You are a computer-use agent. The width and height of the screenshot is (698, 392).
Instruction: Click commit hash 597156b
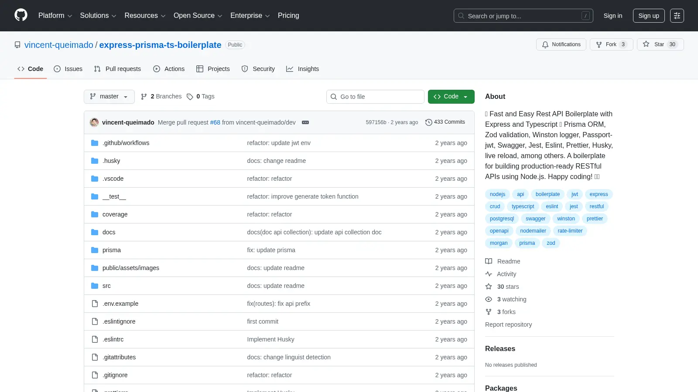coord(376,122)
